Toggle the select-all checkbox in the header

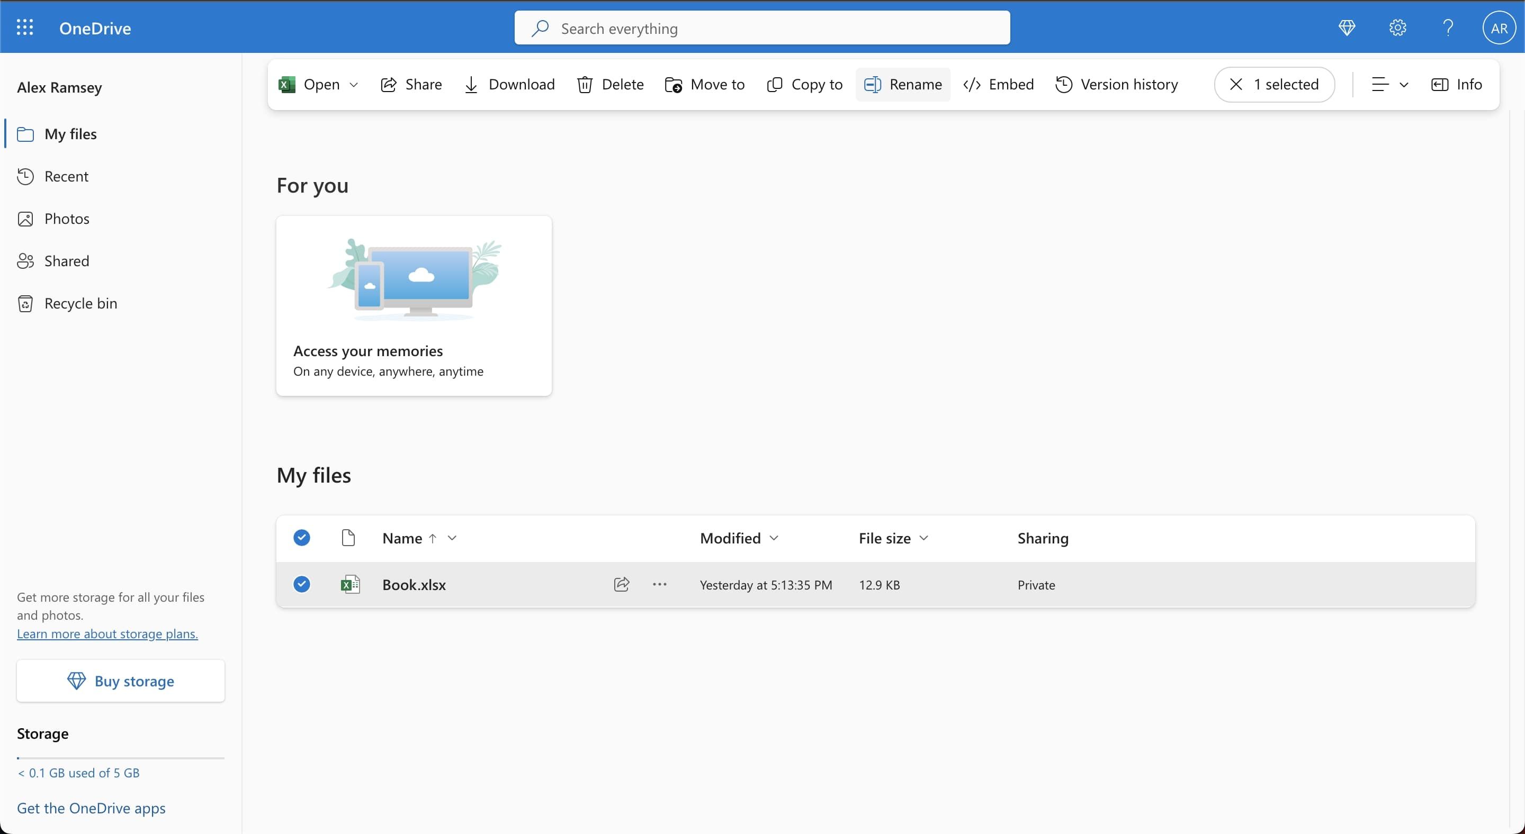[x=301, y=538]
